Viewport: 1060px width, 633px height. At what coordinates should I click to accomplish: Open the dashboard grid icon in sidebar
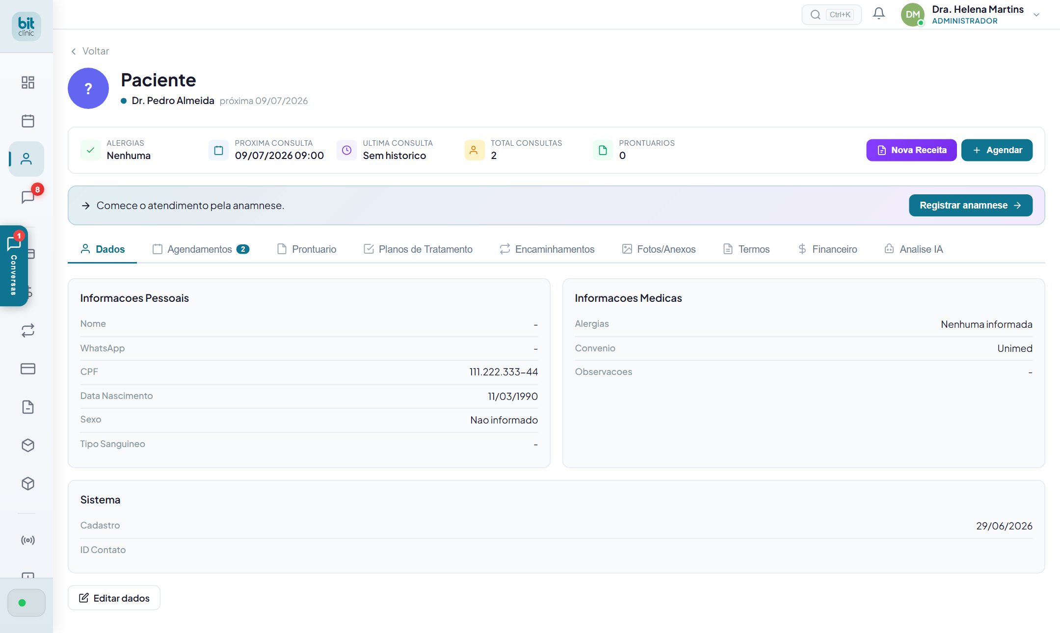[x=28, y=82]
